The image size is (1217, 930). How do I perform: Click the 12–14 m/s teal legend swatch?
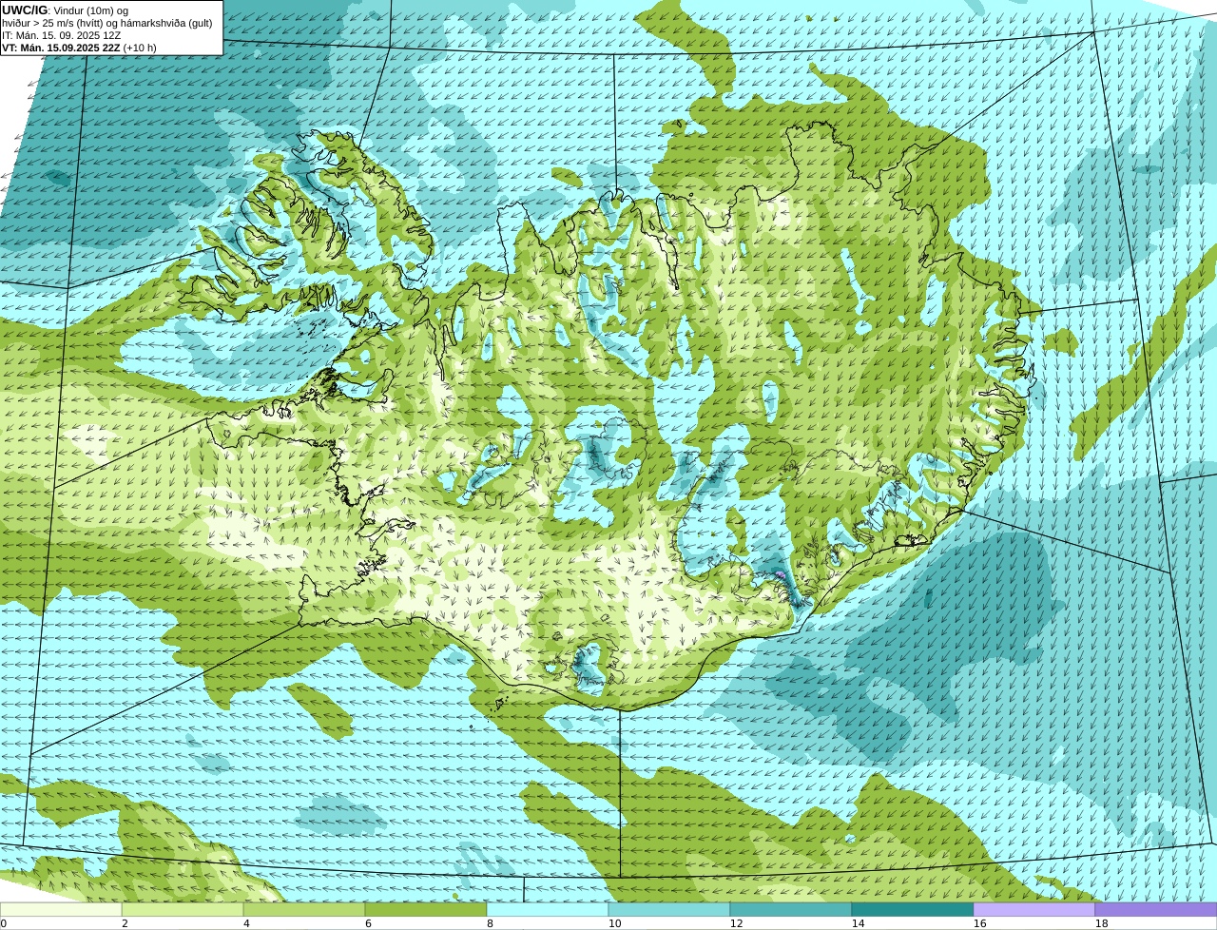coord(791,909)
